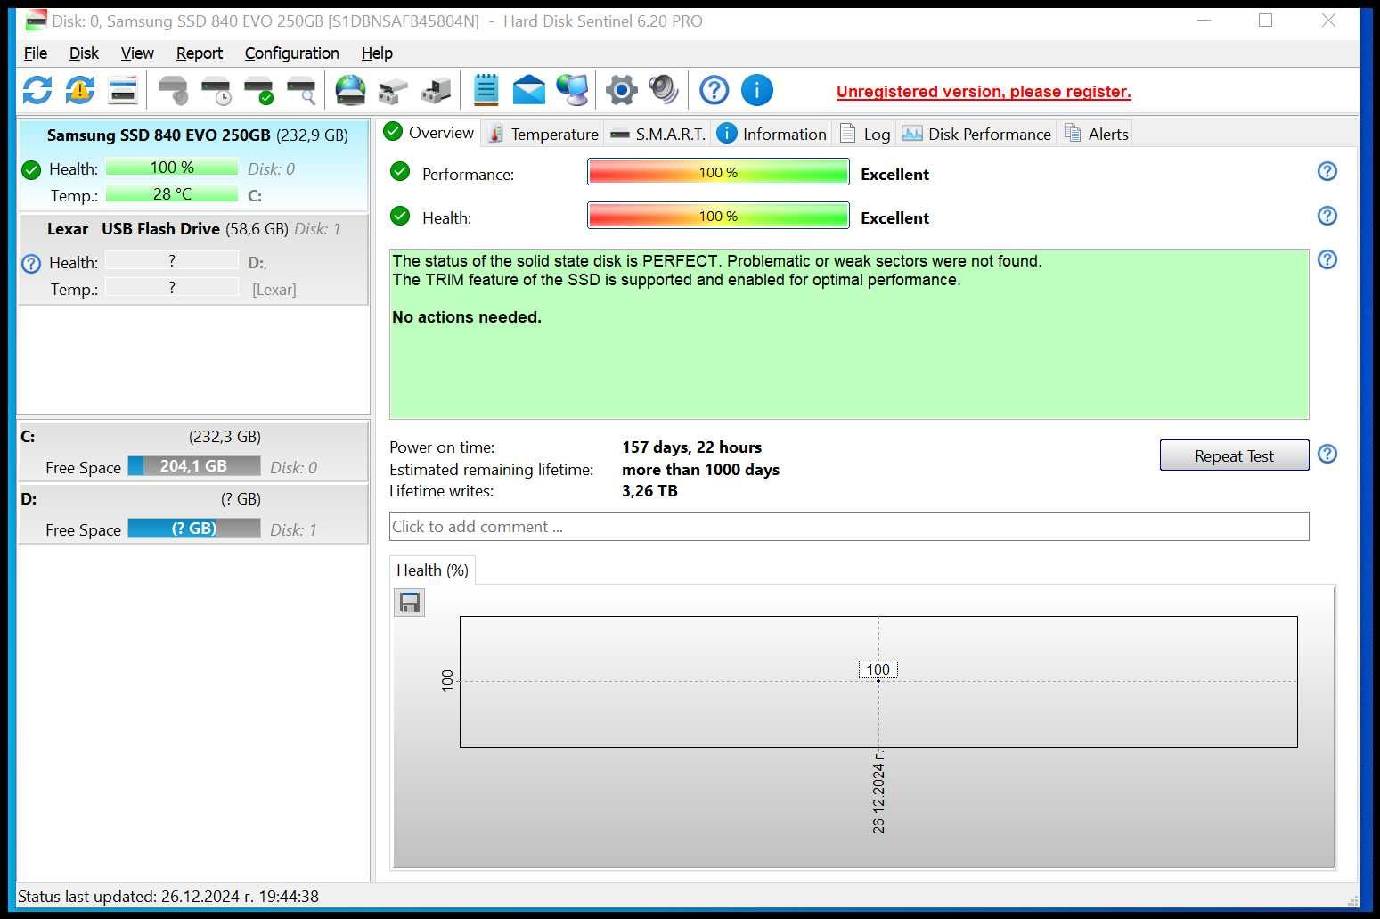Viewport: 1380px width, 919px height.
Task: Click the save floppy icon above health graph
Action: [x=410, y=603]
